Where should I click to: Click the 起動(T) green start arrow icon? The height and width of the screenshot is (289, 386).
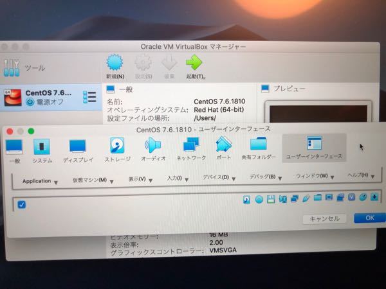point(194,62)
